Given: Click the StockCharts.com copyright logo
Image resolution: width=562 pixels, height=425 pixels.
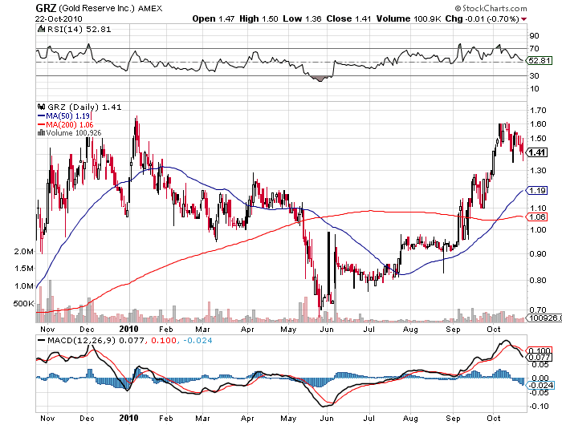Looking at the screenshot, I should [x=491, y=8].
